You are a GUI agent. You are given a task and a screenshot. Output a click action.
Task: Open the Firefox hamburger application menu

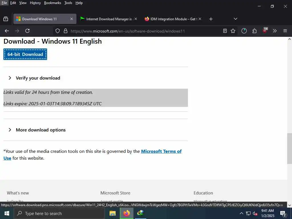tap(285, 31)
